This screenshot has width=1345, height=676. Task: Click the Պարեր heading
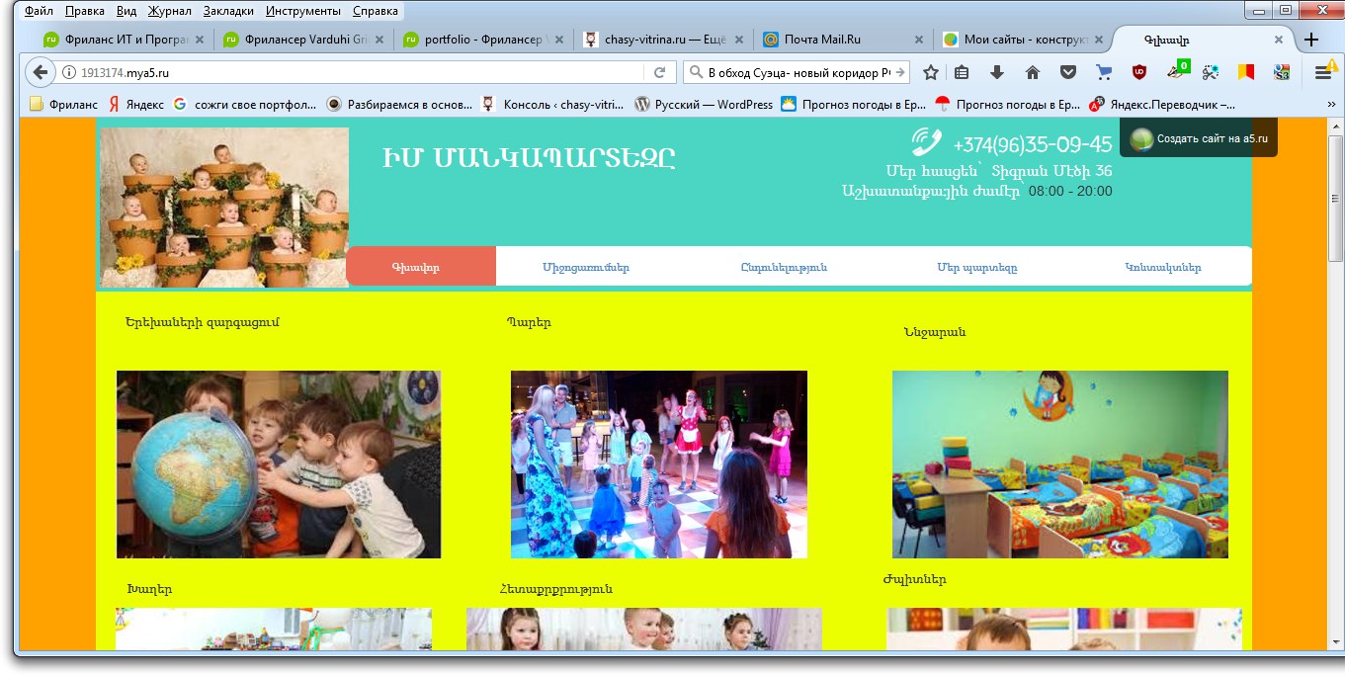coord(529,323)
